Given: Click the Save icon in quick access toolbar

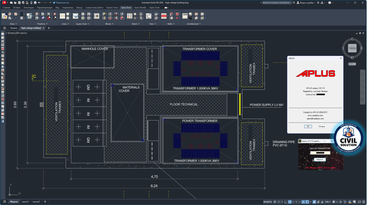Looking at the screenshot, I should (19, 2).
